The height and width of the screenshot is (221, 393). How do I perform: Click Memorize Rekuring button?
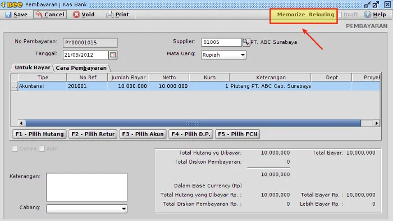tap(305, 15)
